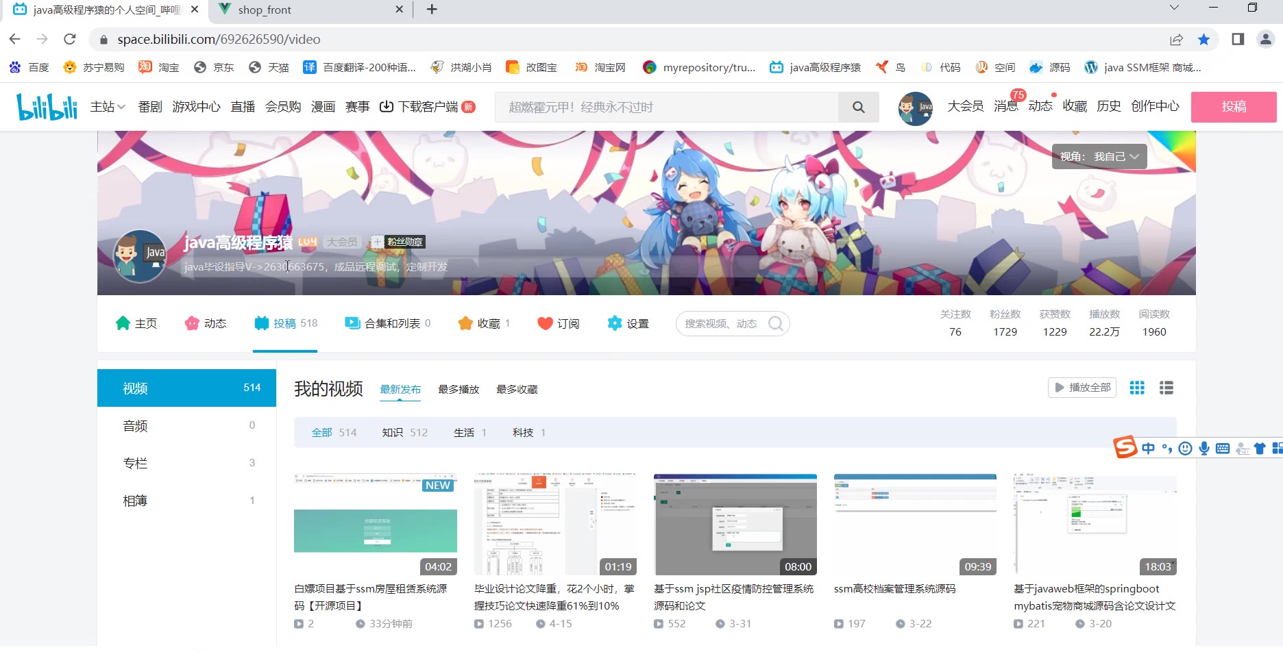Screen dimensions: 1283x652
Task: Open the 百度翻译 bookmark
Action: (x=359, y=67)
